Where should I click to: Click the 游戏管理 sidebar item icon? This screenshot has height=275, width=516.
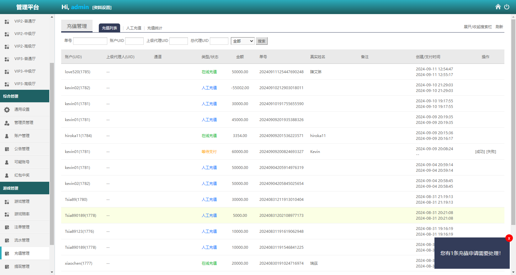(x=7, y=201)
